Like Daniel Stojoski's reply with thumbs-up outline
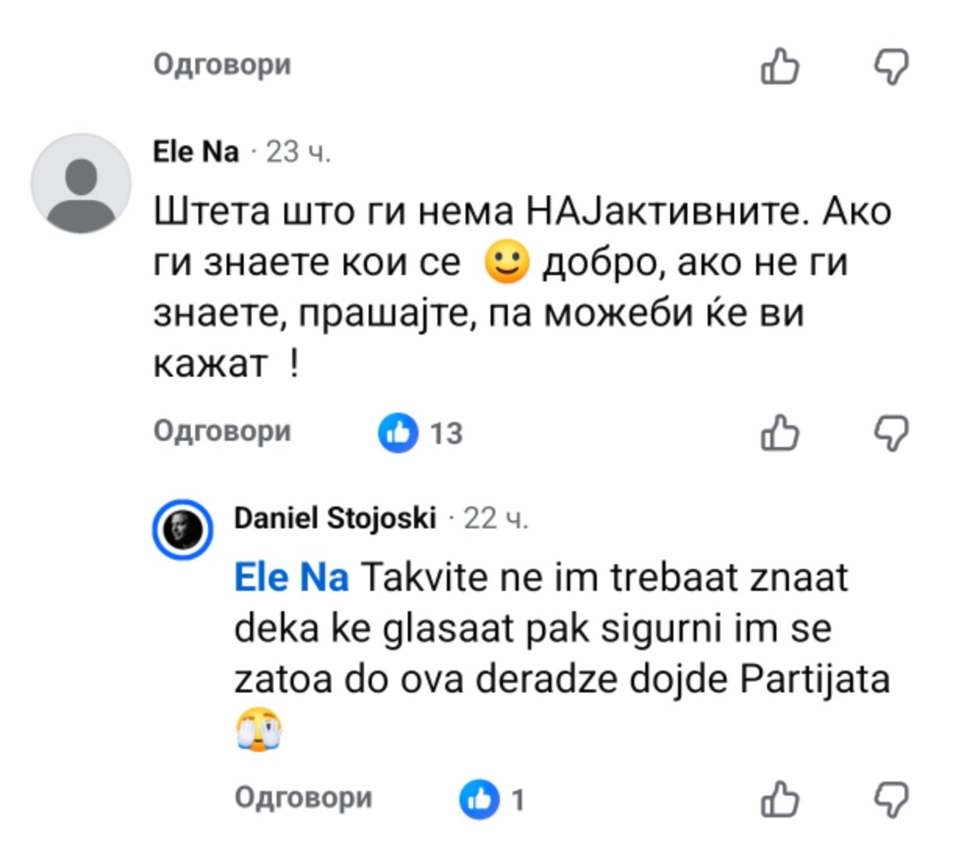The image size is (953, 855). pyautogui.click(x=780, y=799)
